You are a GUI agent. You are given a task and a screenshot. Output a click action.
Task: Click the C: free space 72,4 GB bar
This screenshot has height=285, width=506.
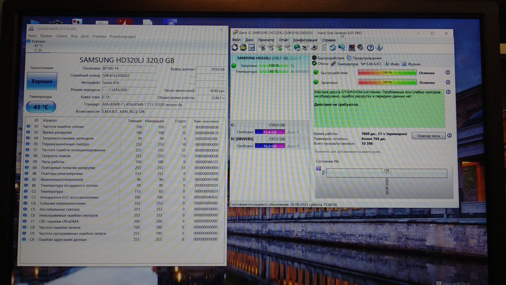pos(270,132)
